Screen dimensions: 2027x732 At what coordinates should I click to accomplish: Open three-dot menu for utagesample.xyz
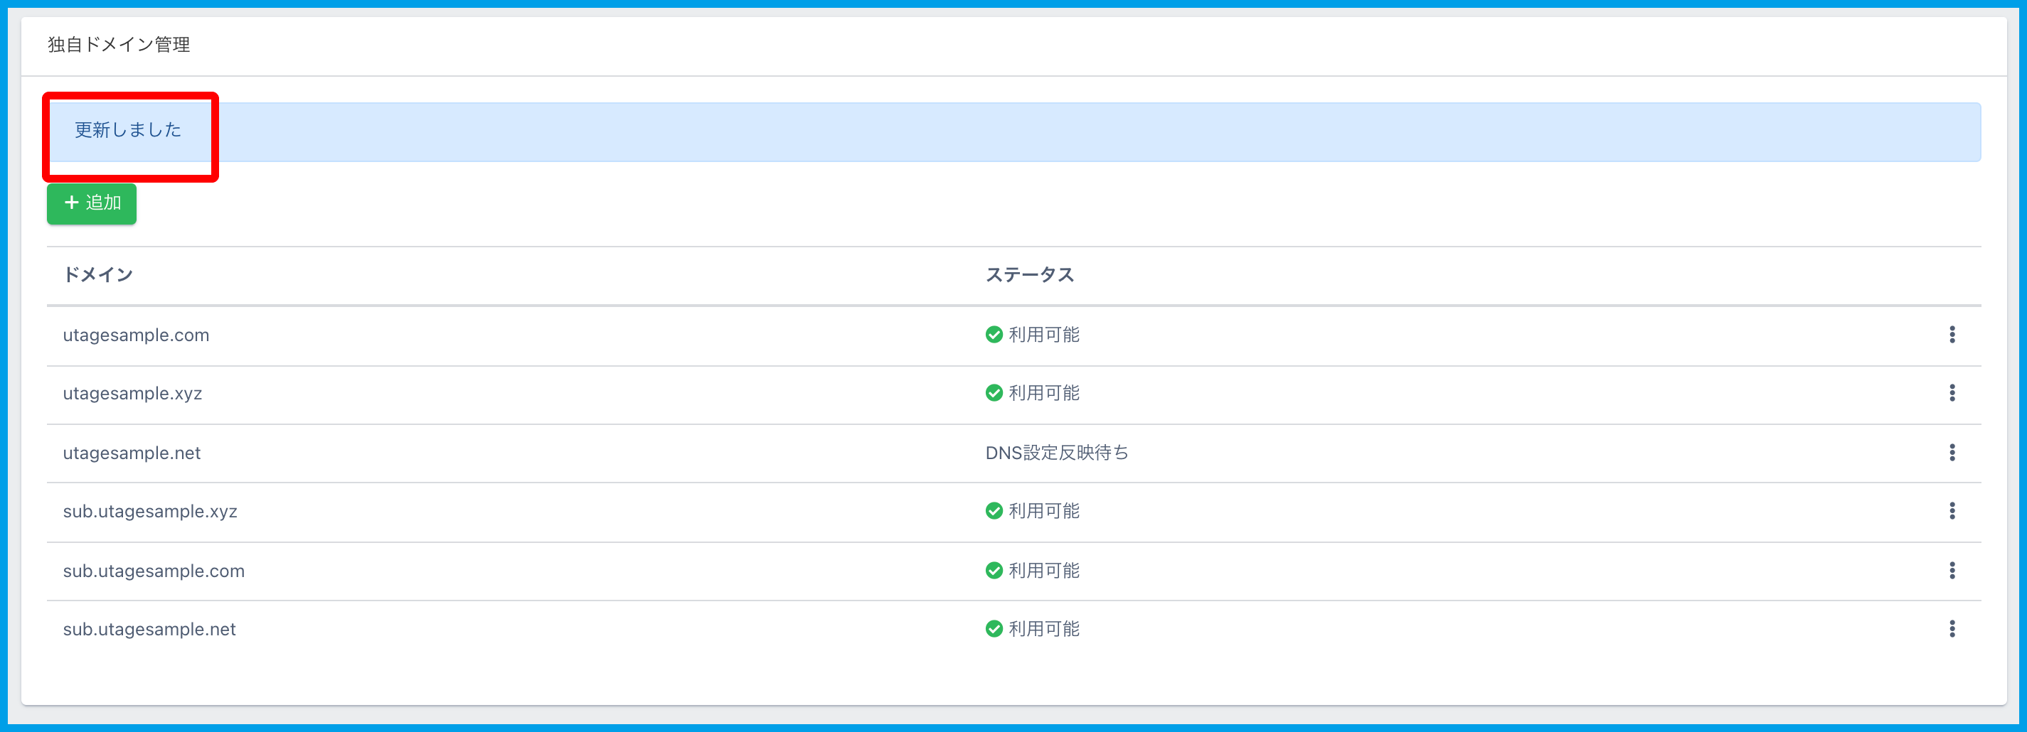(1952, 393)
